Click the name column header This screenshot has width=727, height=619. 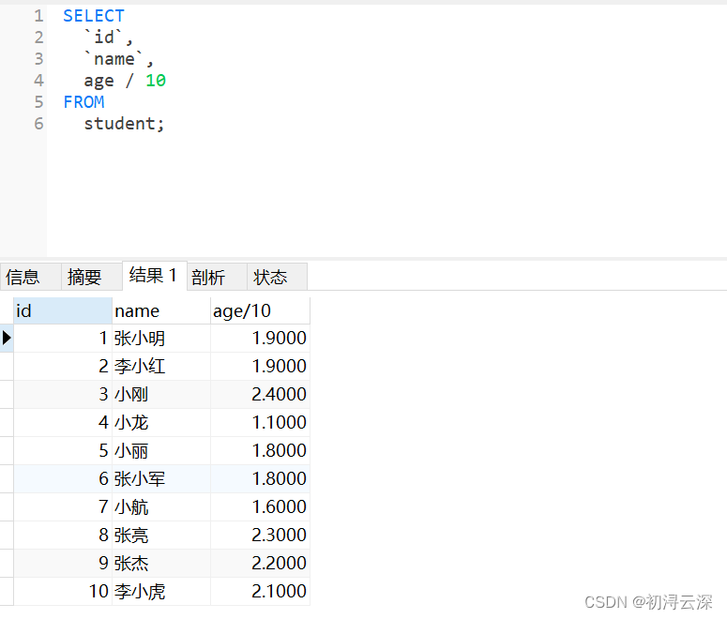(x=161, y=310)
